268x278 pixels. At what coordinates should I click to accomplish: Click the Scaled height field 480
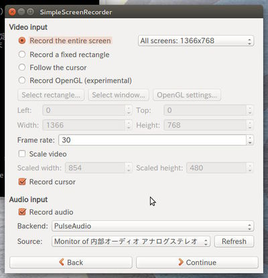click(216, 168)
